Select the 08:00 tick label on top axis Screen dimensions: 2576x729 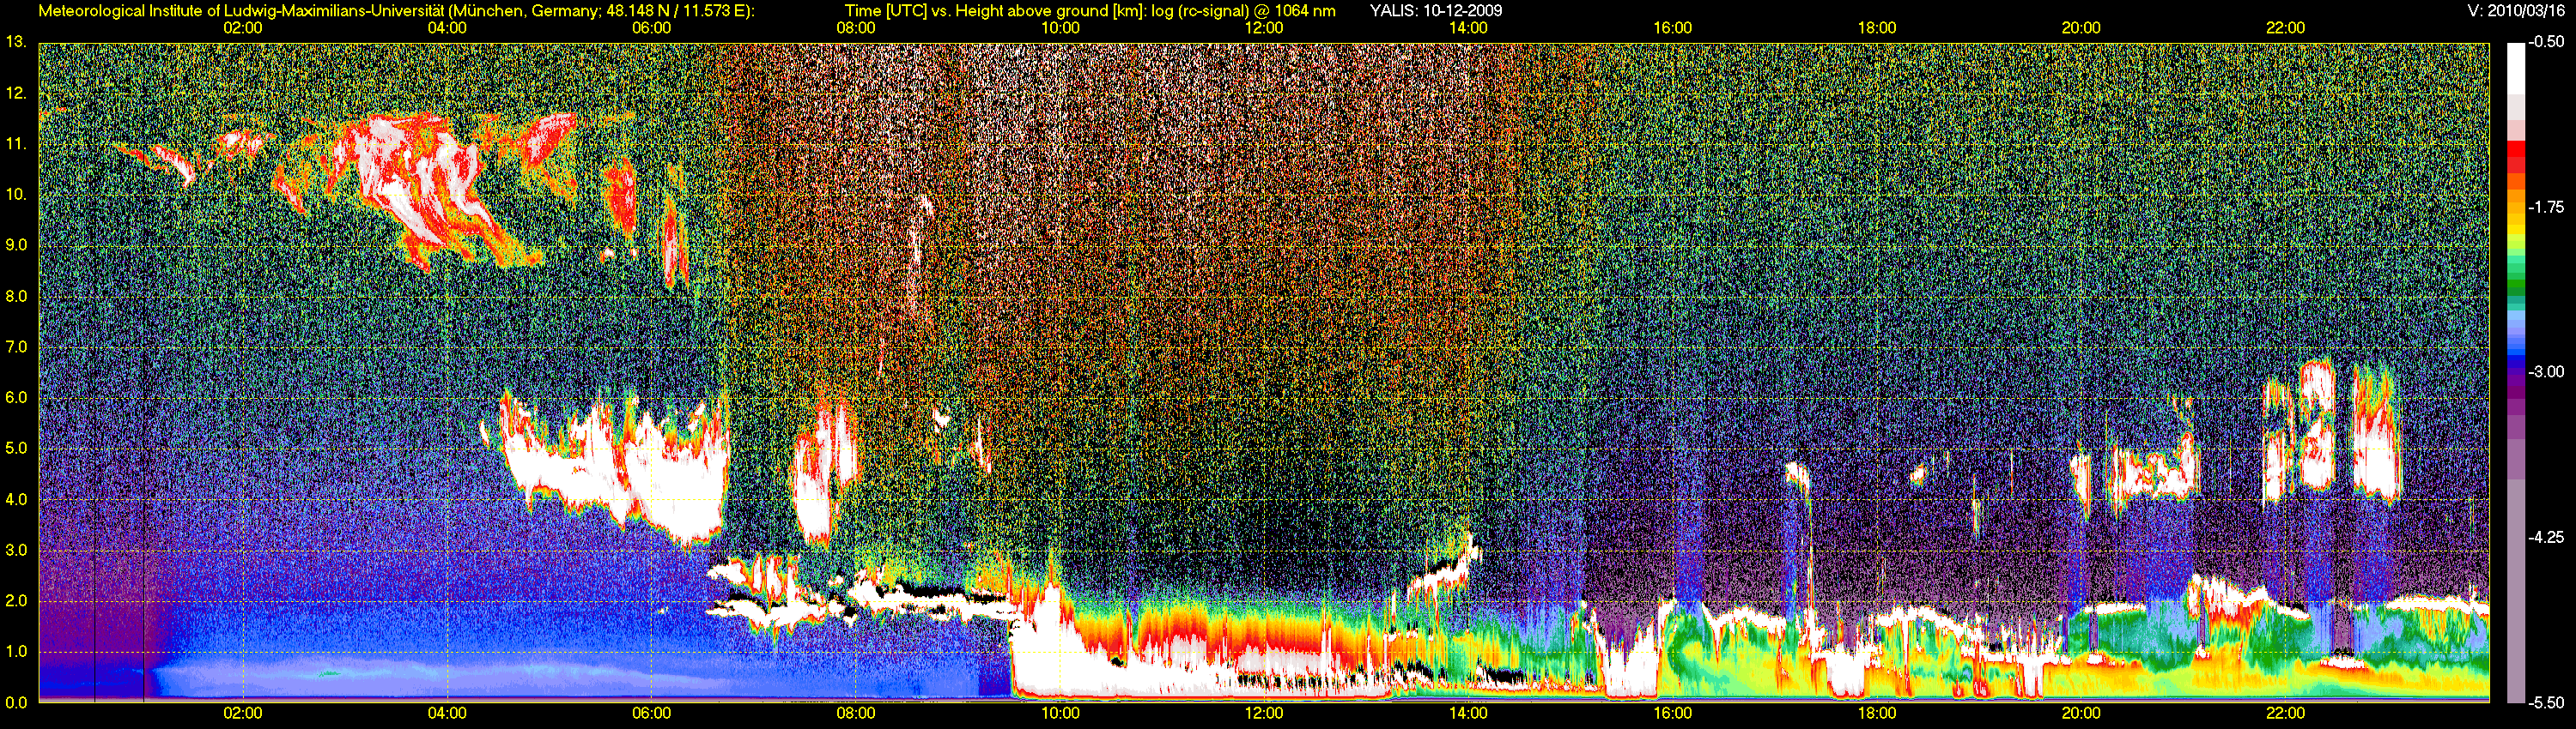pyautogui.click(x=855, y=28)
